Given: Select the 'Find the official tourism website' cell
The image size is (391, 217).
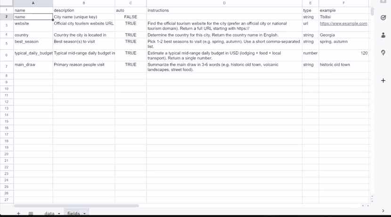Looking at the screenshot, I should click(224, 26).
